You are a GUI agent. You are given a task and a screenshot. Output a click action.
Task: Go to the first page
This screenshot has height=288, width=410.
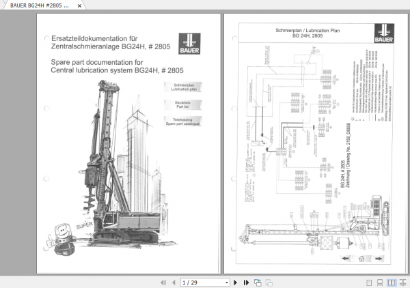[x=163, y=283]
